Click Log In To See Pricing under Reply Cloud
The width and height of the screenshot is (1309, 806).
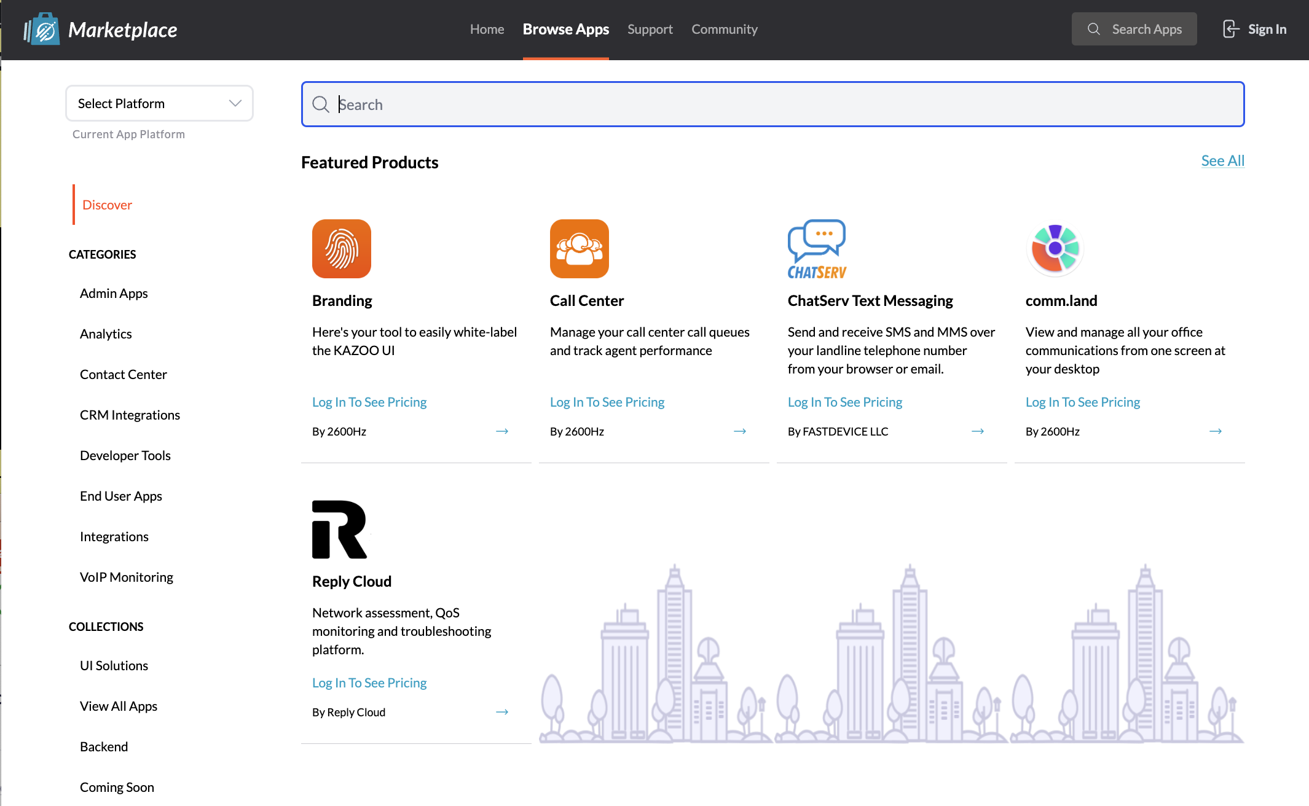pos(369,683)
